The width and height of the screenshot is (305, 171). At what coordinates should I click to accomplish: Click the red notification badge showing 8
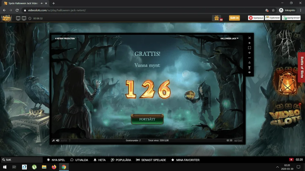291,159
